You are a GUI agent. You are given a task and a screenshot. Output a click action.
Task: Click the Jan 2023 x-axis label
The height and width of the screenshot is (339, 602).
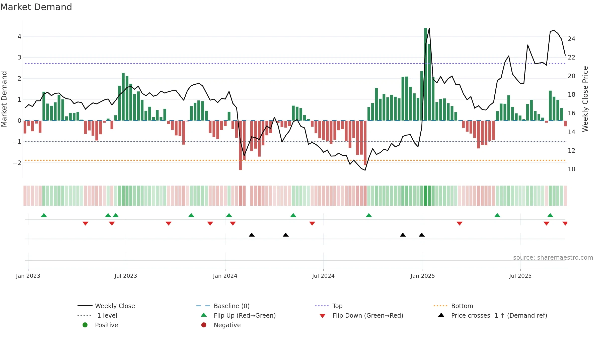coord(28,276)
